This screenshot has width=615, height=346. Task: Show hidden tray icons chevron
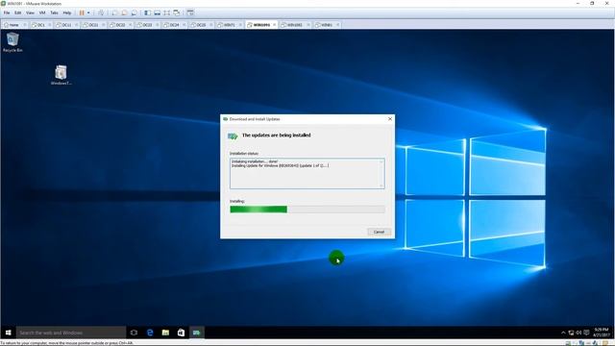pos(563,333)
